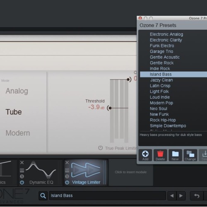Screen dimensions: 207x207
Task: Click the Island Bass preset name field
Action: [x=107, y=196]
